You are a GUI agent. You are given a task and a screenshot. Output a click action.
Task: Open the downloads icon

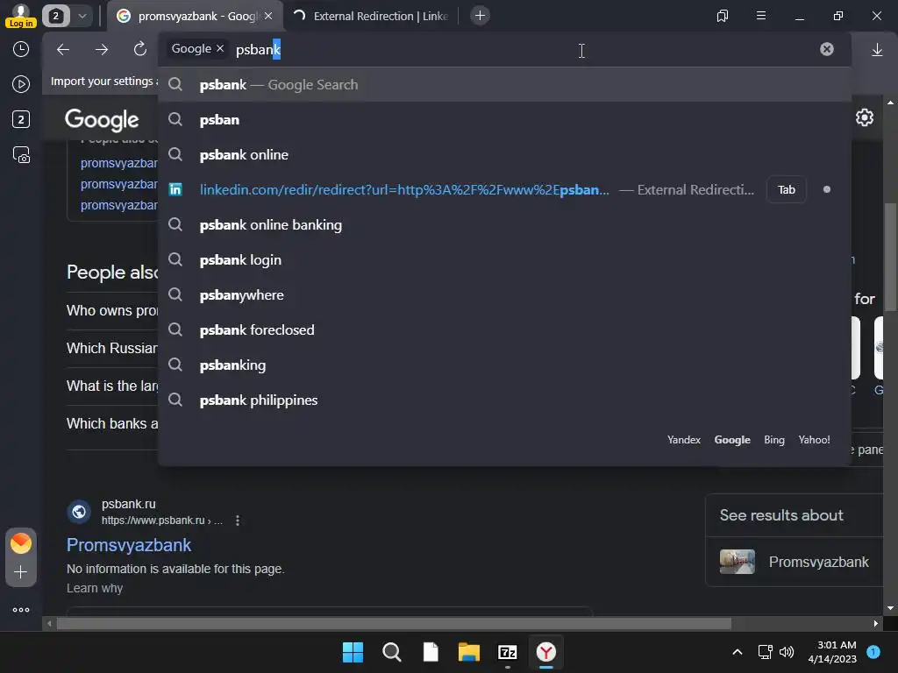pyautogui.click(x=877, y=50)
